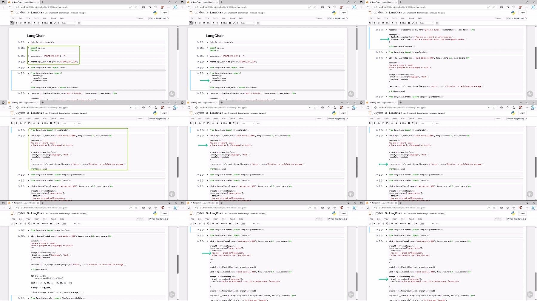Restart the kernel in the middle-center Jupyter window
This screenshot has height=301, width=537.
point(234,123)
